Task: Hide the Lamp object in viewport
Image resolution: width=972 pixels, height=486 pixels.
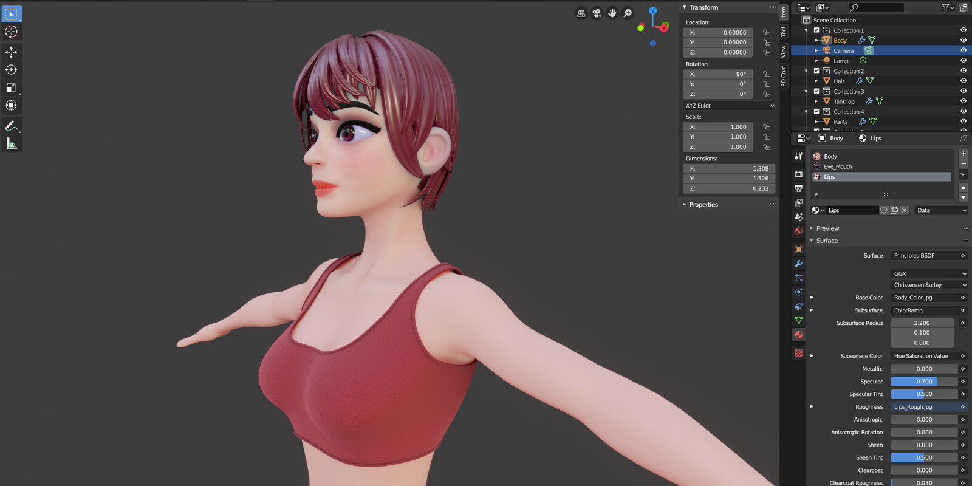Action: click(963, 61)
